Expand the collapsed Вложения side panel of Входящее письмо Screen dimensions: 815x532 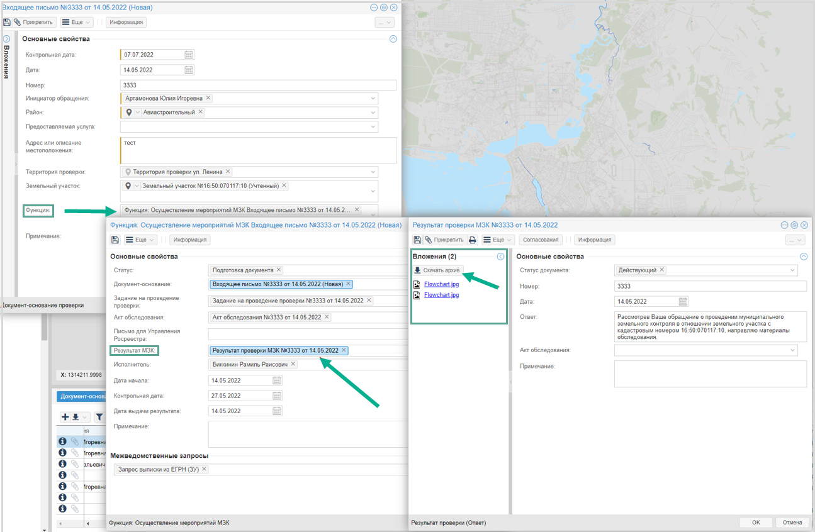point(6,39)
